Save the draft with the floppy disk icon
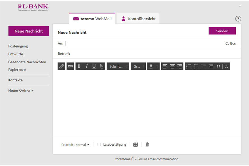Screen dimensions: 249x166 [x=136, y=145]
